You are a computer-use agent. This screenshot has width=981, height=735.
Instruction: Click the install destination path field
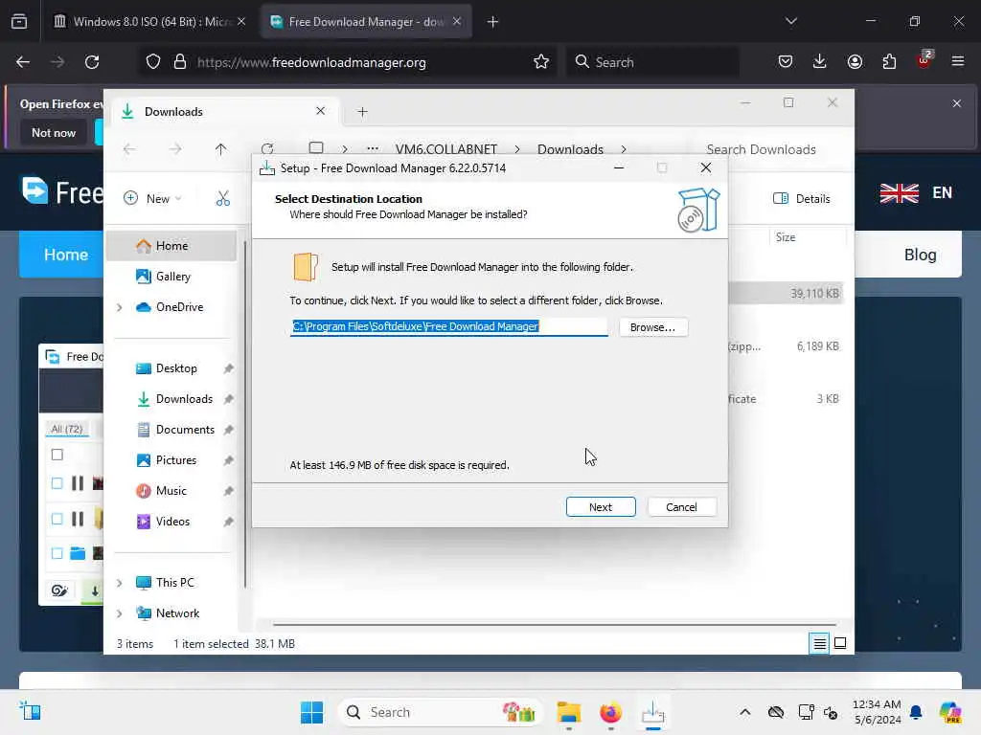448,327
